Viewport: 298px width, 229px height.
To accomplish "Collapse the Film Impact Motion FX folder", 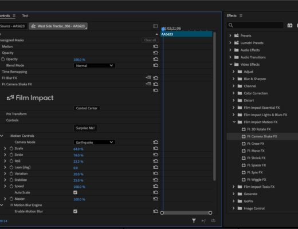I will [234, 122].
